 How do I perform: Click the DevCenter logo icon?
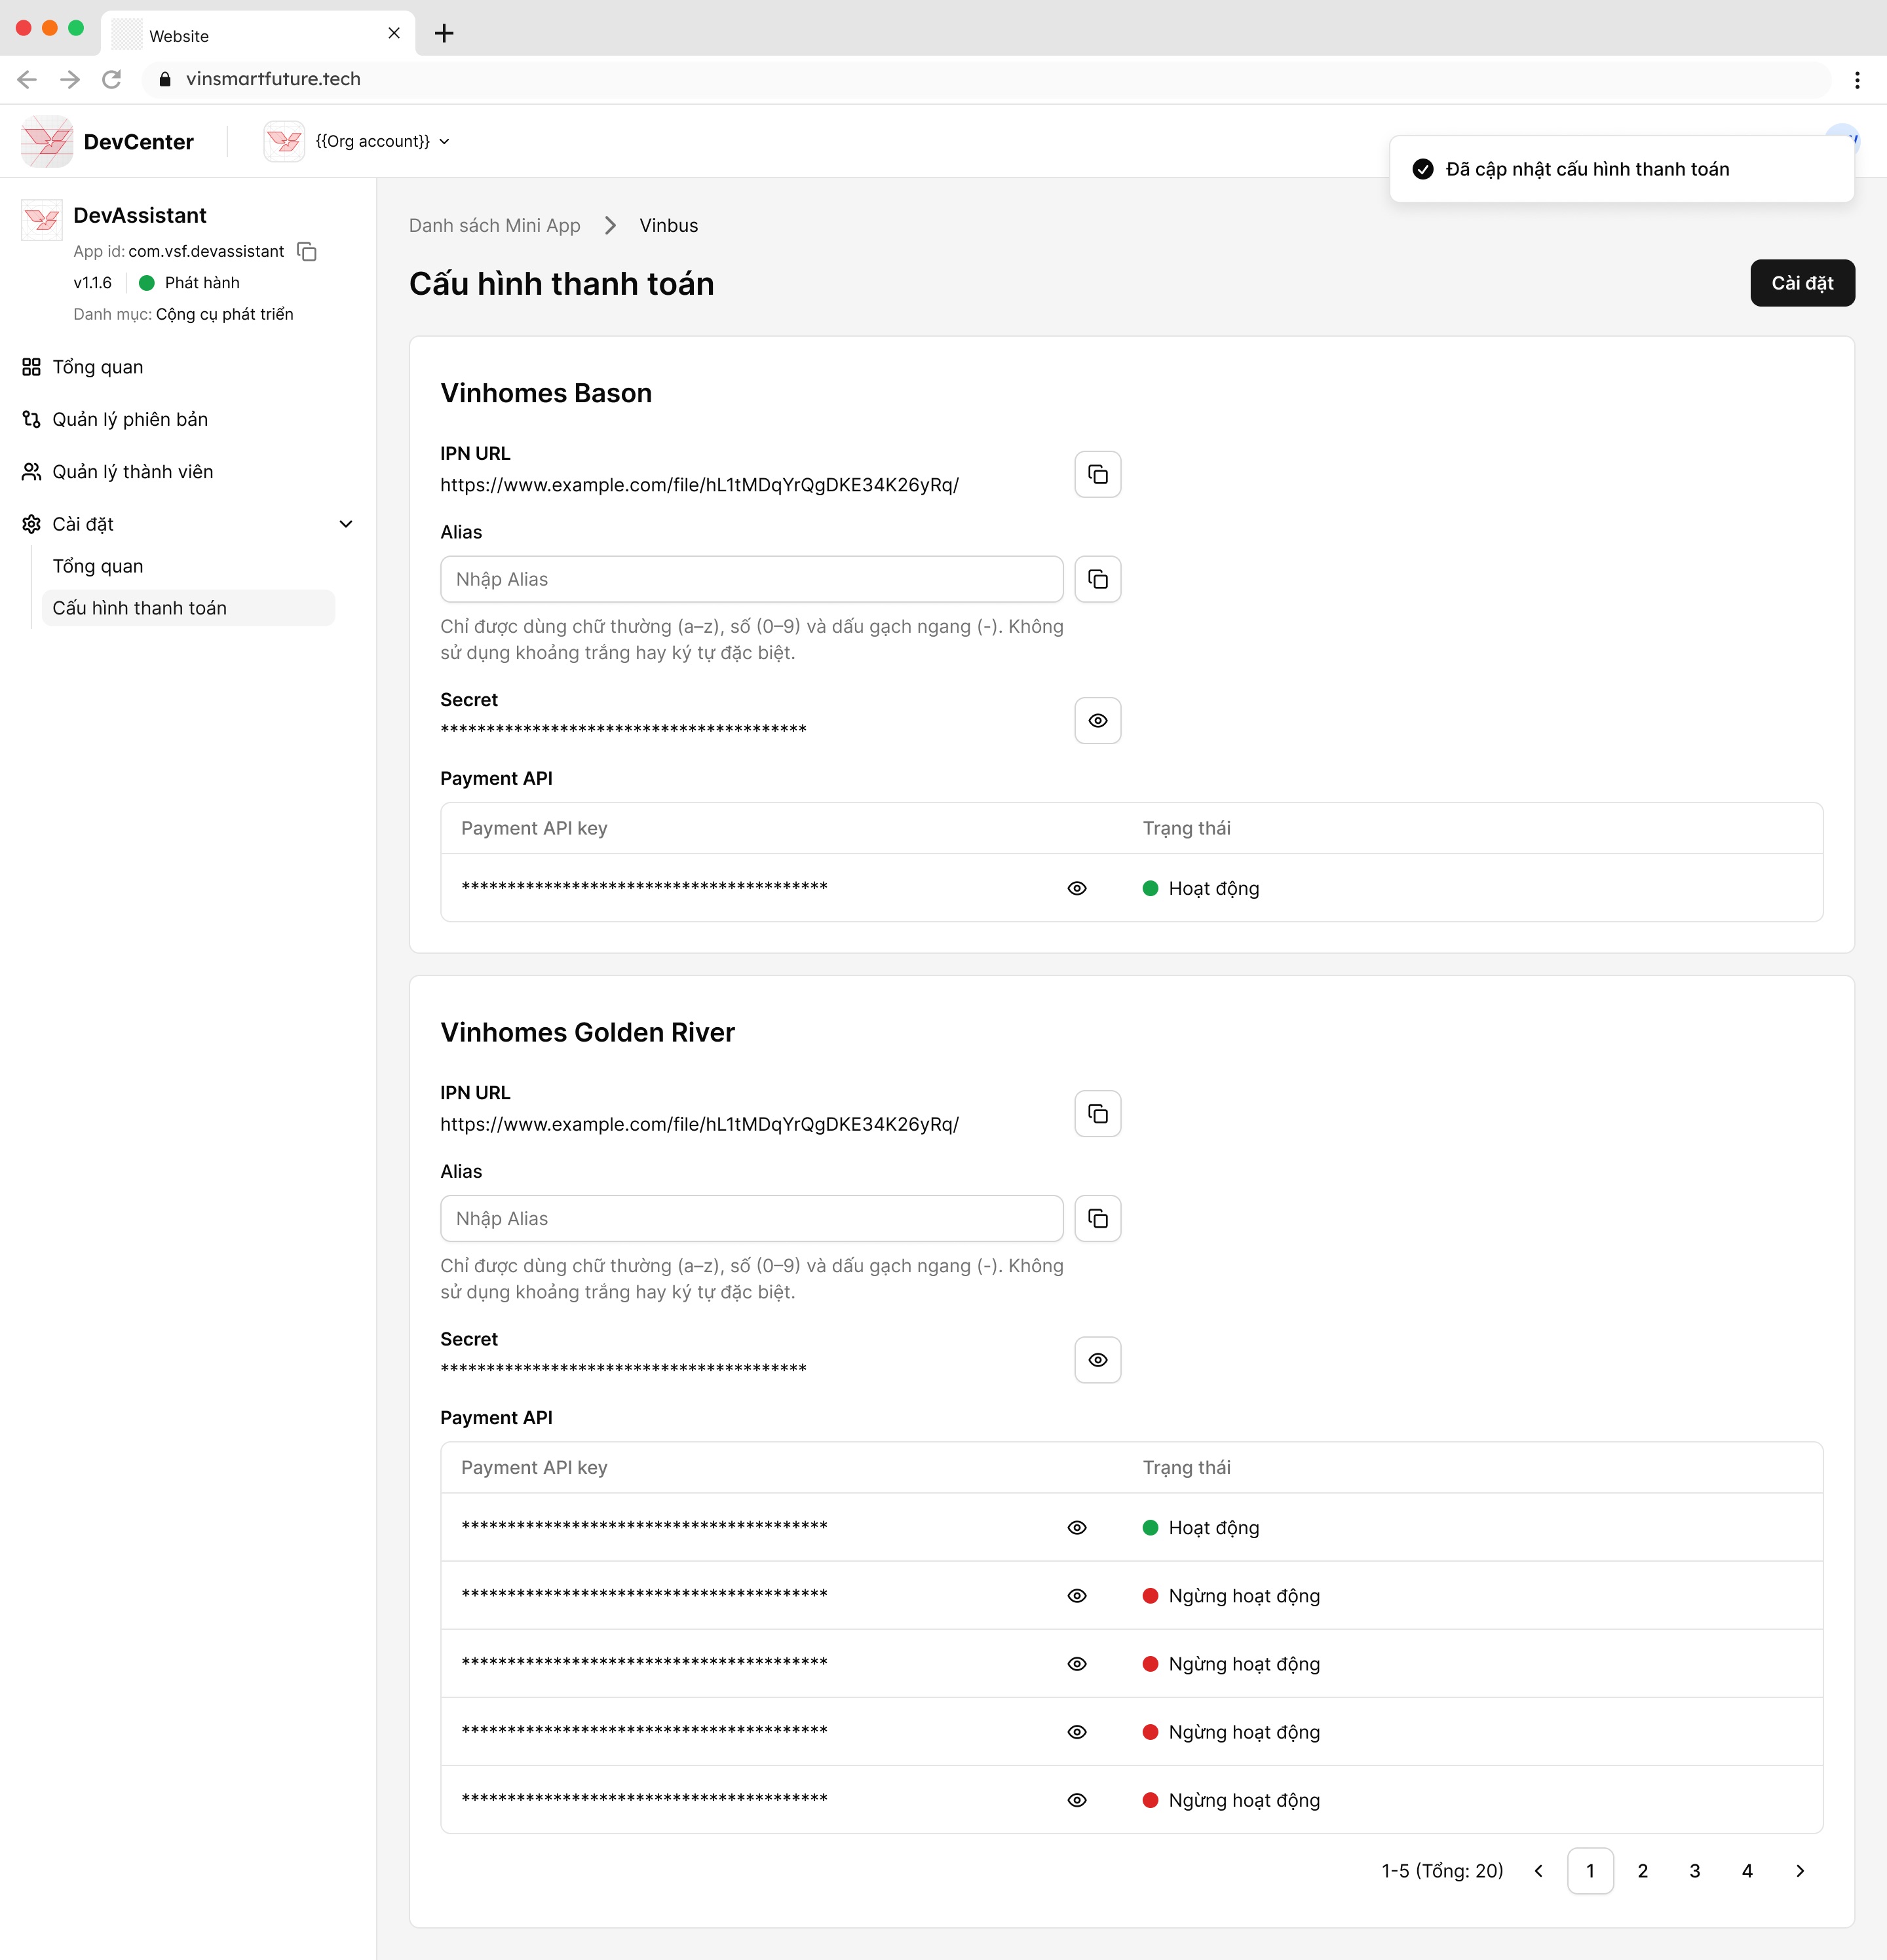(x=47, y=141)
